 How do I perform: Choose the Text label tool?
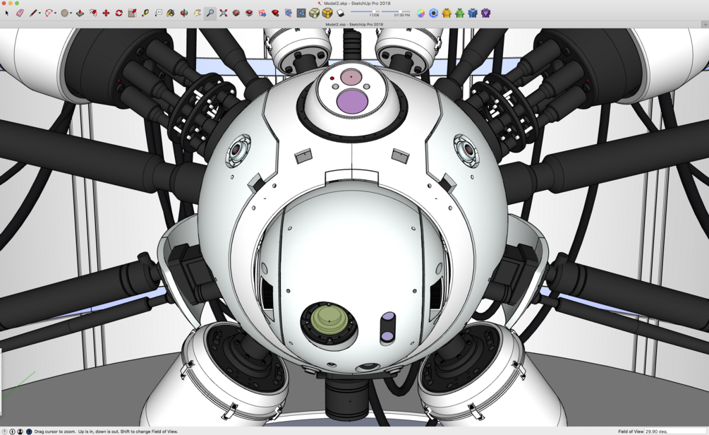pos(158,13)
